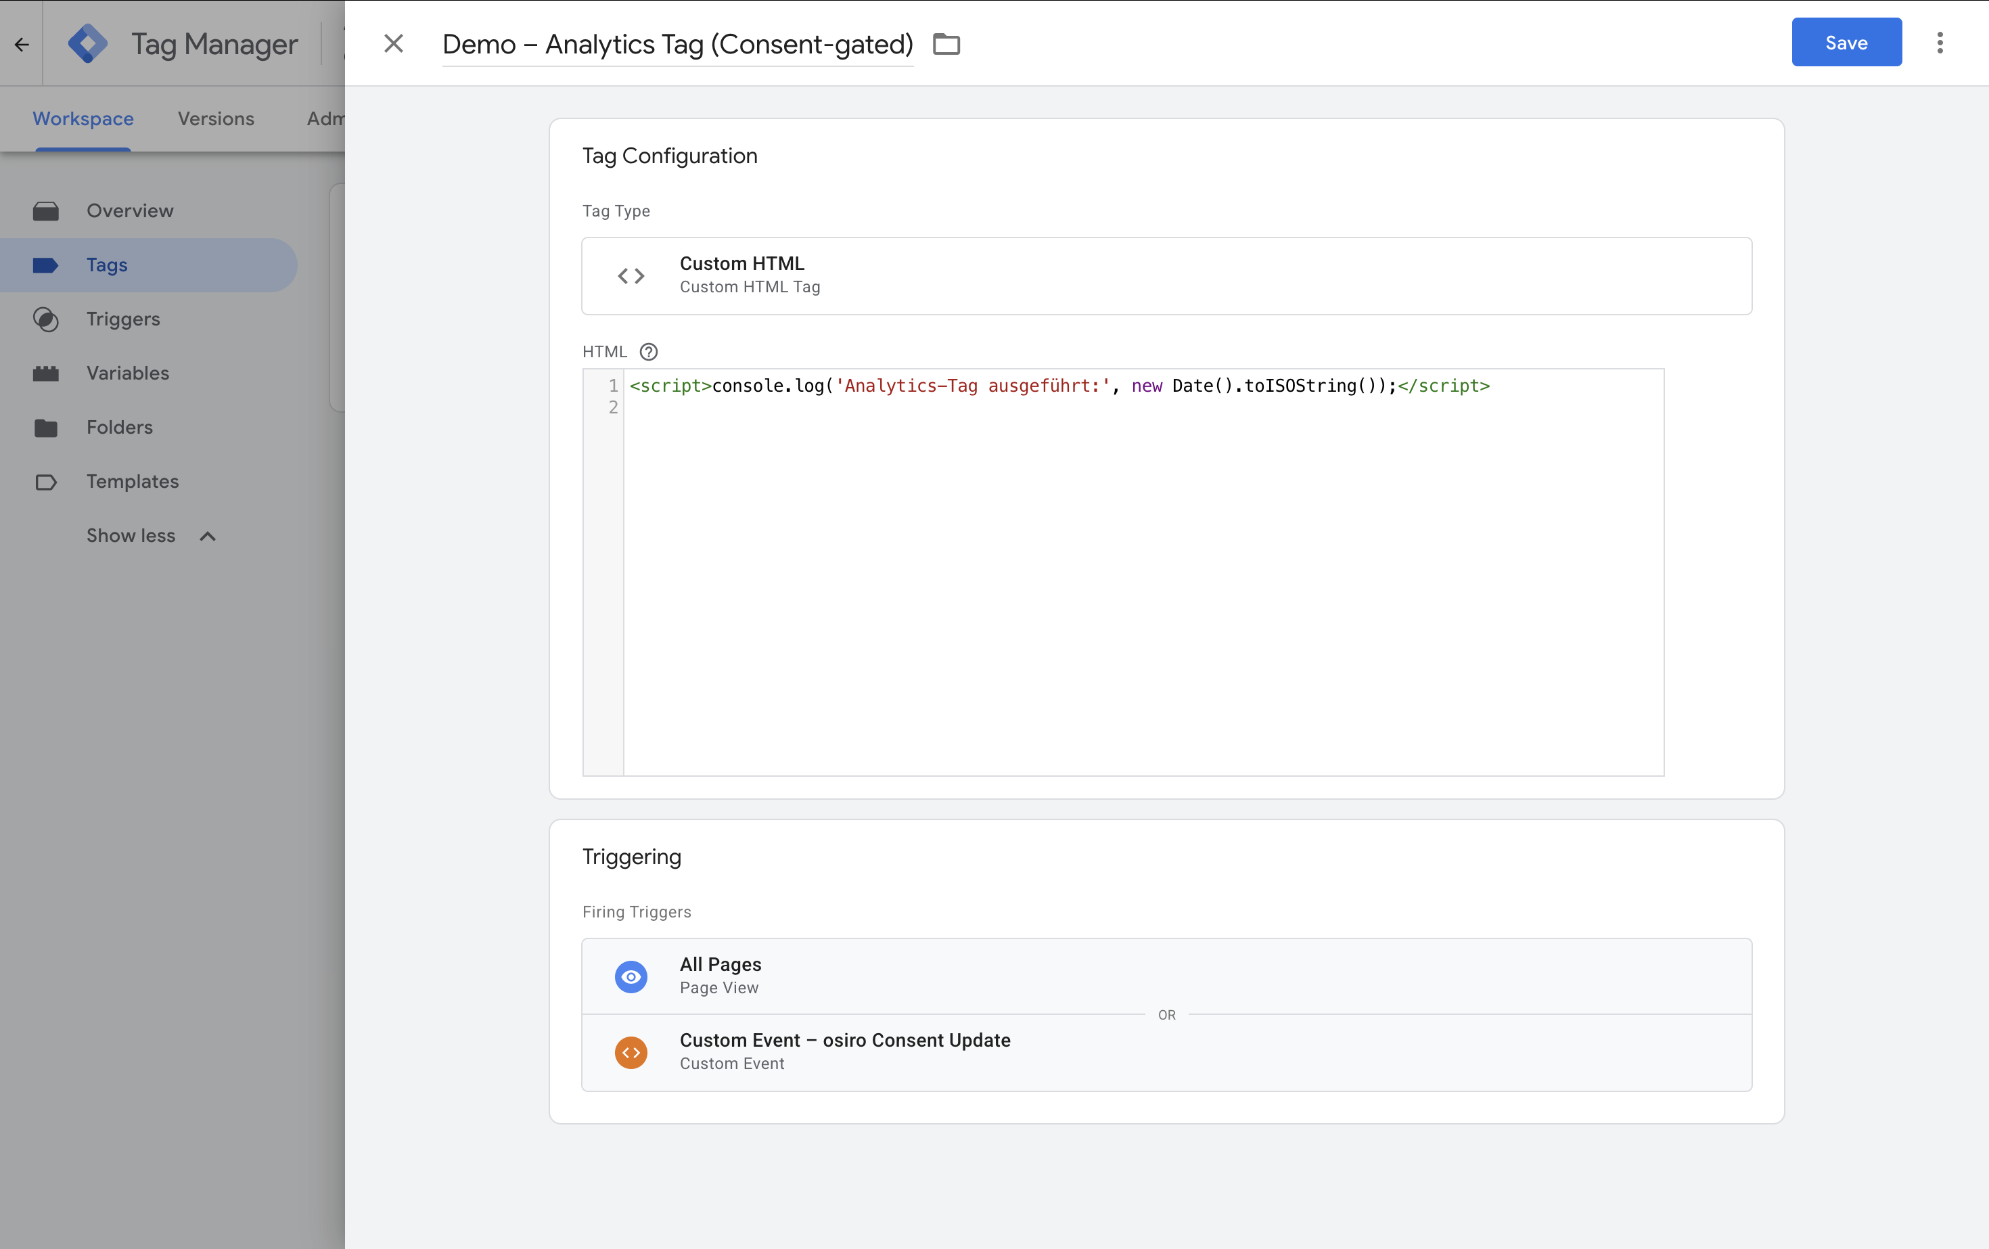Save the tag with the Save button
The image size is (1989, 1249).
point(1846,42)
